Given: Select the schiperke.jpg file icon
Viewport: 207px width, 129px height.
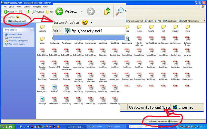Looking at the screenshot, I should [115, 99].
